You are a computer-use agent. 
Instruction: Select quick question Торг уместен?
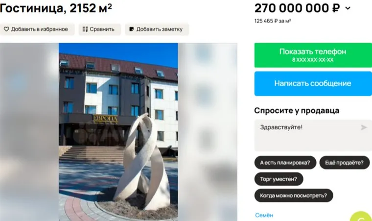click(x=279, y=179)
